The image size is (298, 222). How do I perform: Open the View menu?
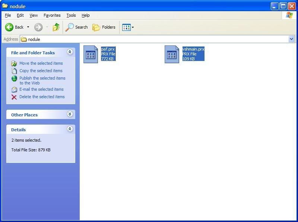34,15
